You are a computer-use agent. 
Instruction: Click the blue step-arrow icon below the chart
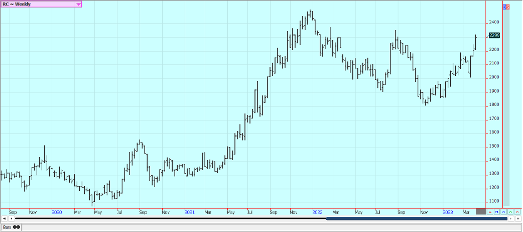[497, 211]
